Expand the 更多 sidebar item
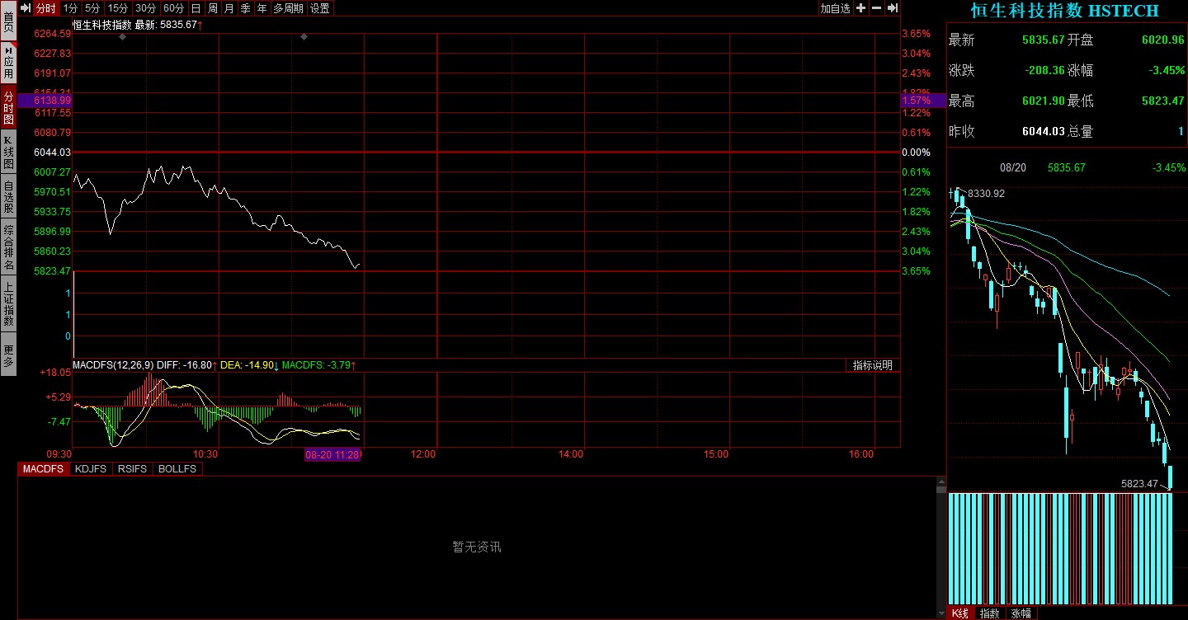 pos(8,356)
